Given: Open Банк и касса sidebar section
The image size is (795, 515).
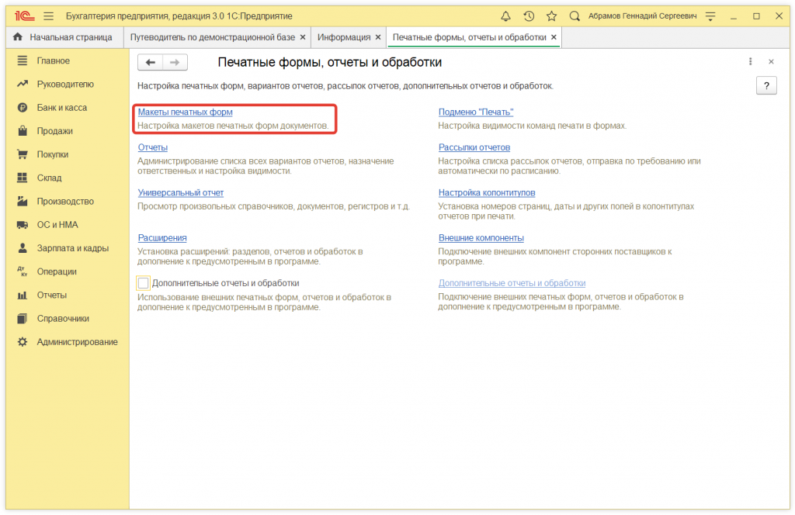Looking at the screenshot, I should [x=61, y=108].
